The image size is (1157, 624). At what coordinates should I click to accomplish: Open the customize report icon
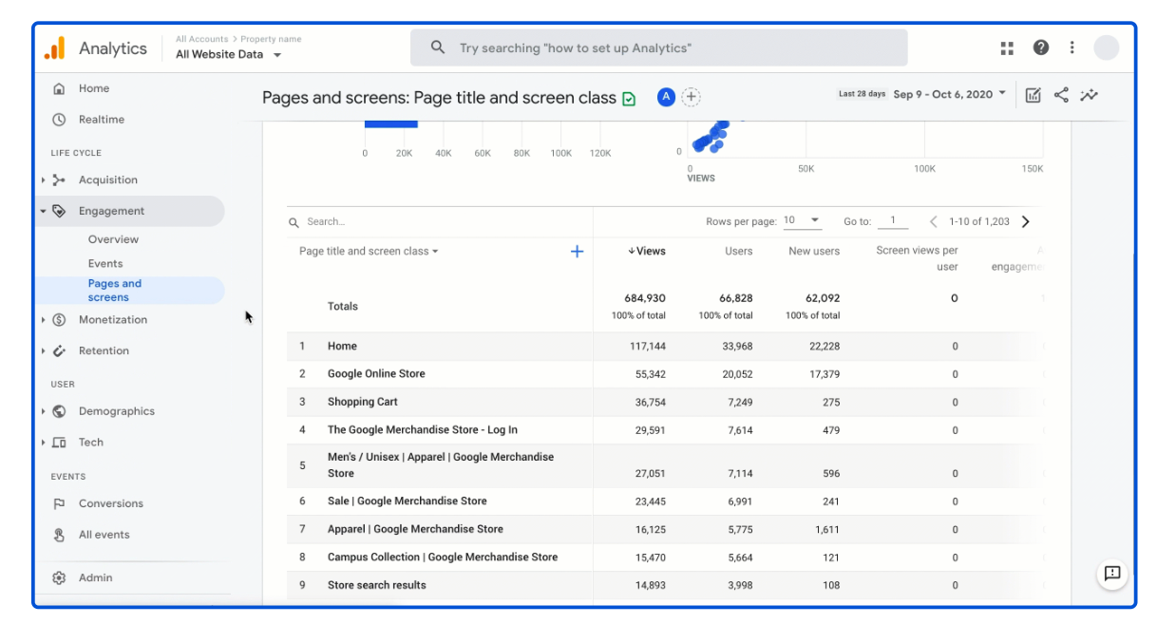coord(1034,95)
